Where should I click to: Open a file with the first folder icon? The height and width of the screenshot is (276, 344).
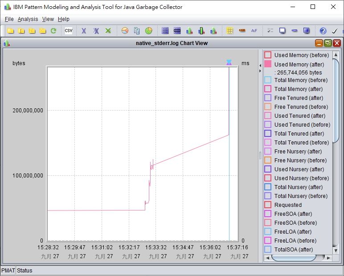[10, 31]
